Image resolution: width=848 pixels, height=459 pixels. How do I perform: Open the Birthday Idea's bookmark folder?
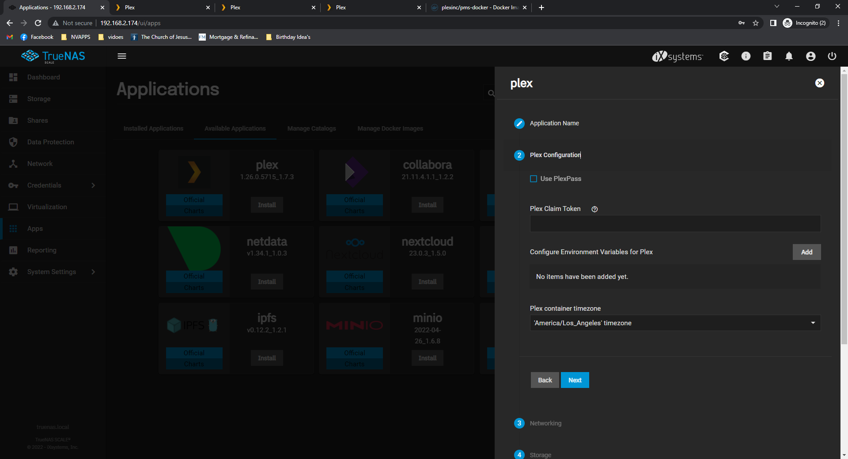click(x=288, y=37)
